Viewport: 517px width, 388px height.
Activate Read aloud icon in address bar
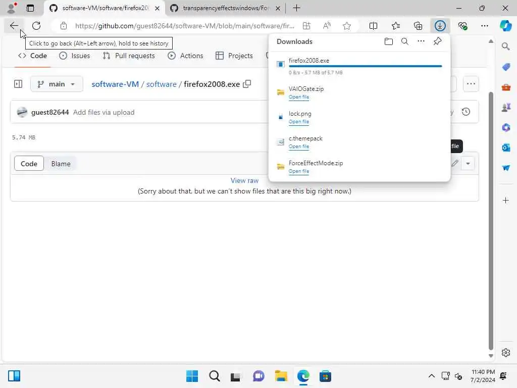(x=327, y=26)
